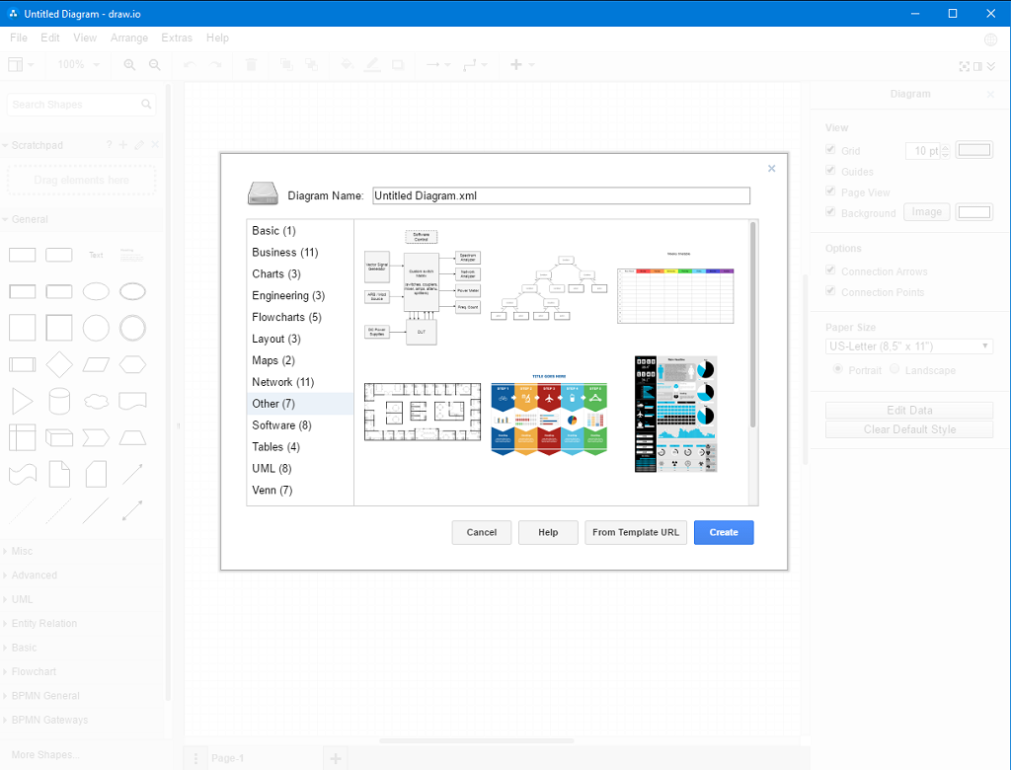This screenshot has width=1011, height=770.
Task: Select the diamond shape in General palette
Action: 59,365
